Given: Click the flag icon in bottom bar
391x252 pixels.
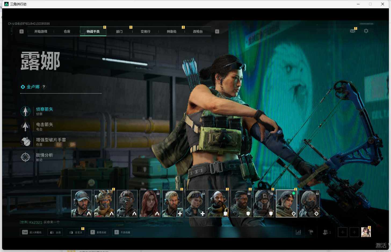Looking at the screenshot, I should pos(311,232).
